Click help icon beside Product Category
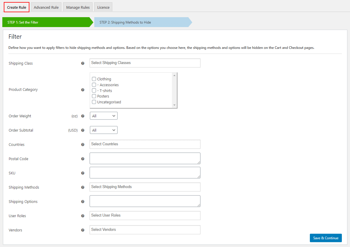 click(83, 90)
